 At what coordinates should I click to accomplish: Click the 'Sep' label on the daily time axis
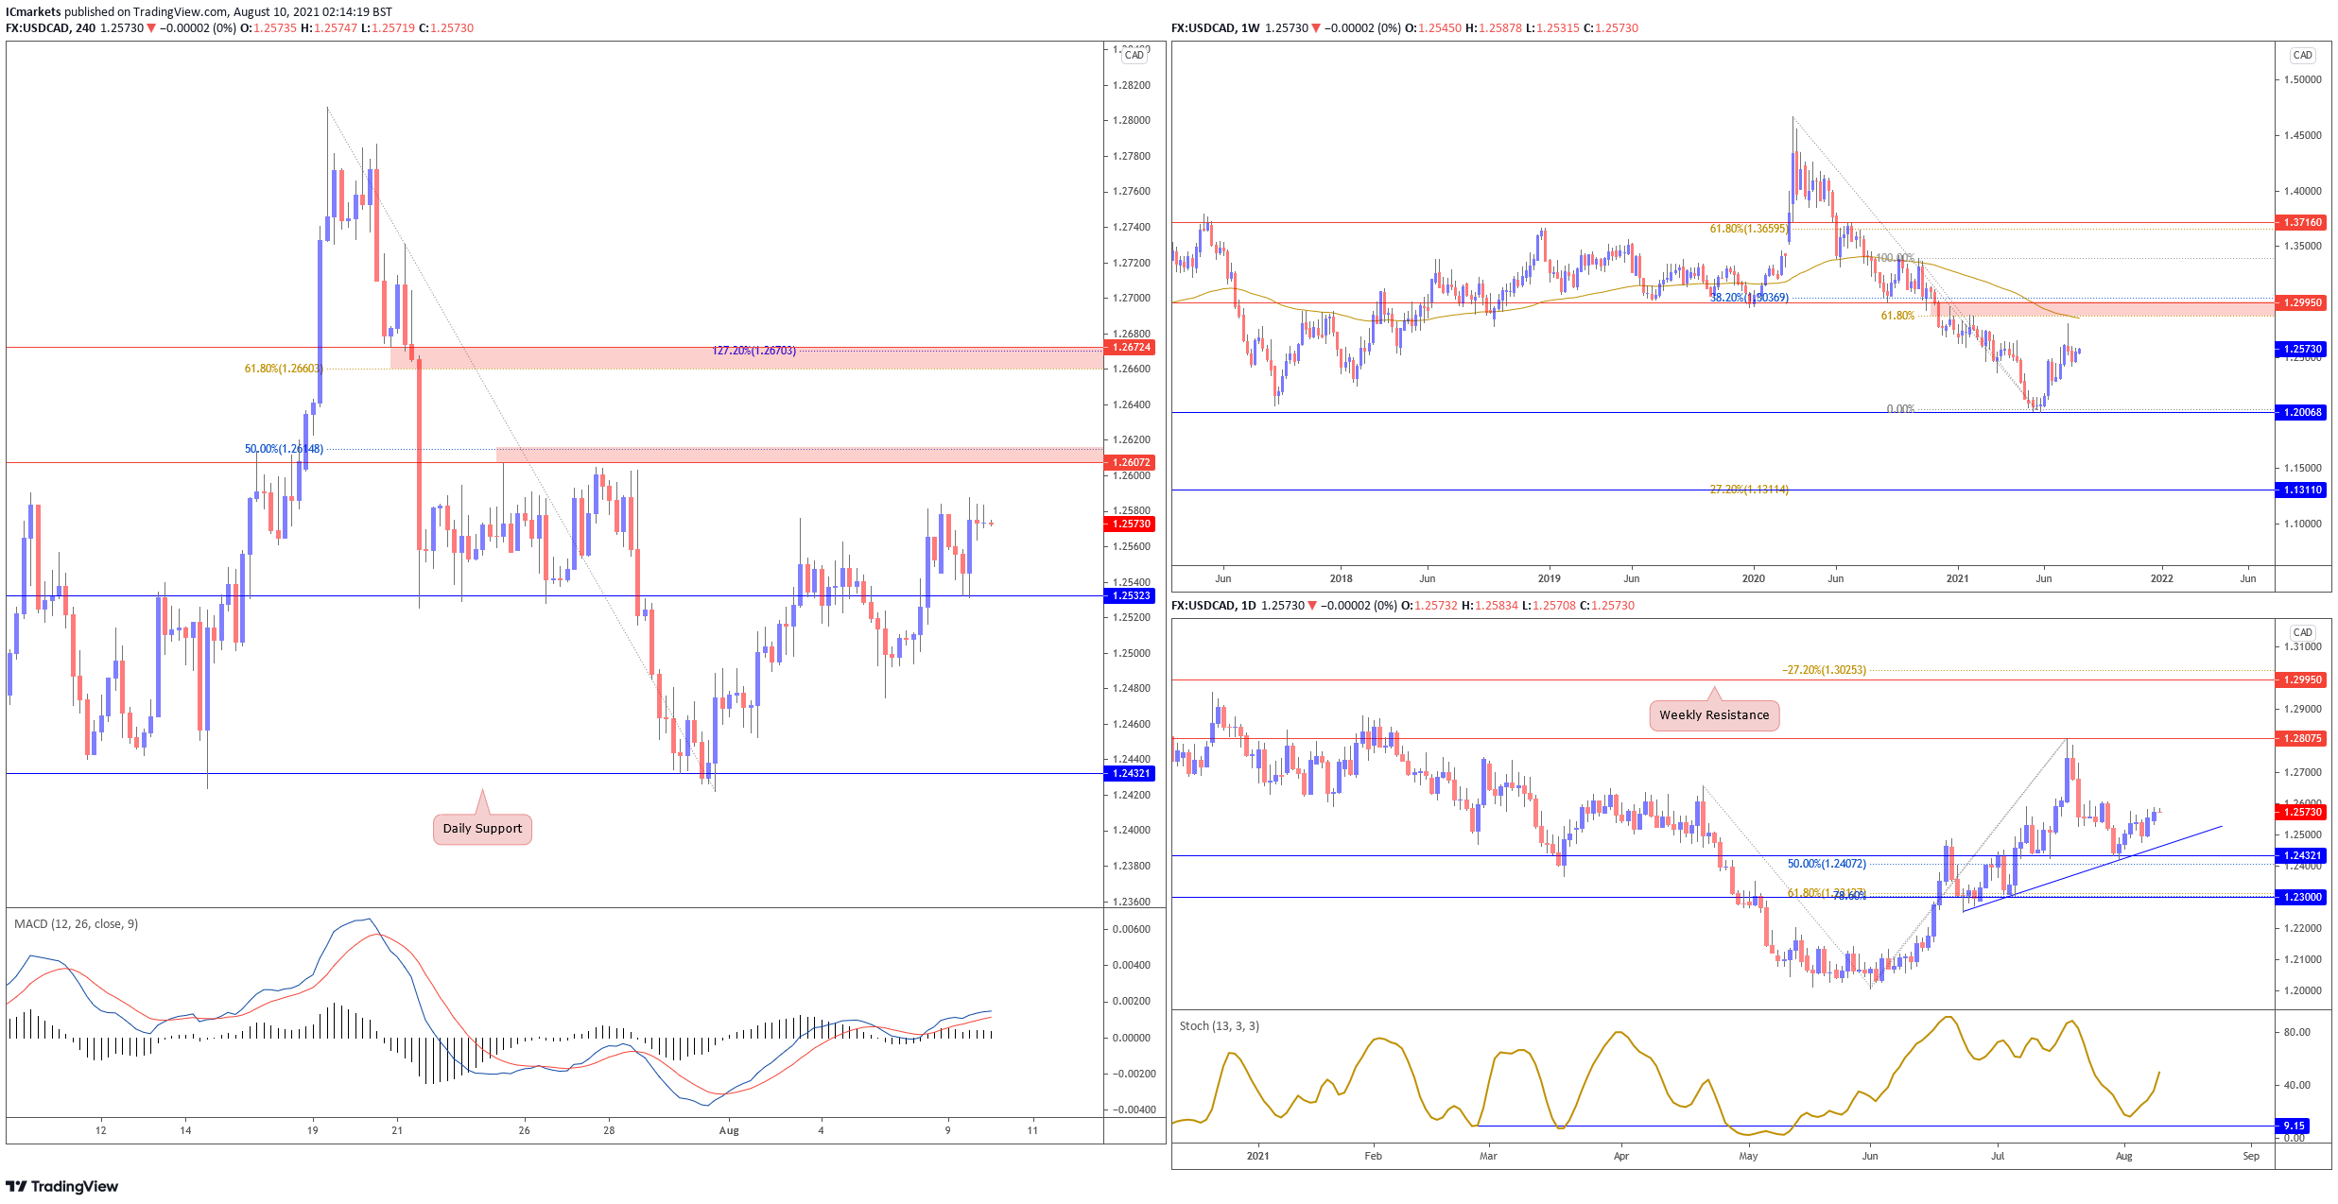point(2251,1156)
